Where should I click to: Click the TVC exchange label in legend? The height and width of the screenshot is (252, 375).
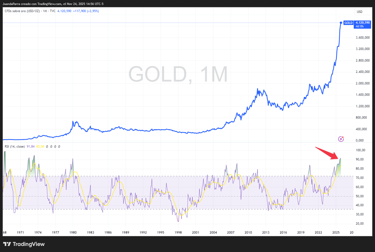pyautogui.click(x=53, y=11)
